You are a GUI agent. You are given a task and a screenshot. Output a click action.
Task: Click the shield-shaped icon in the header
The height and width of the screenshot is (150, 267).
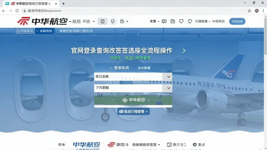[x=190, y=21]
